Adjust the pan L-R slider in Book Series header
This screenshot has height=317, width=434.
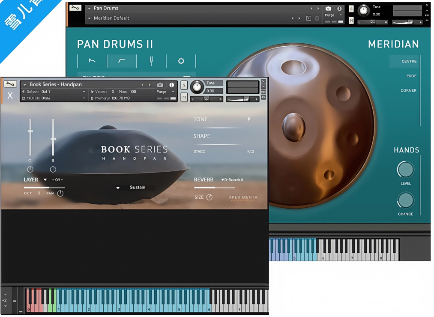207,99
